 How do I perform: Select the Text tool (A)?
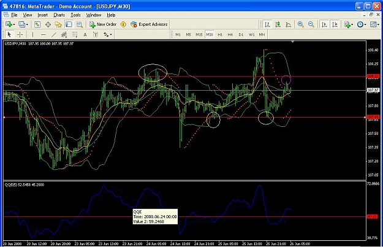point(85,35)
